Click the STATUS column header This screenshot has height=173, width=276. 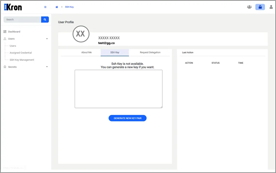coord(216,63)
